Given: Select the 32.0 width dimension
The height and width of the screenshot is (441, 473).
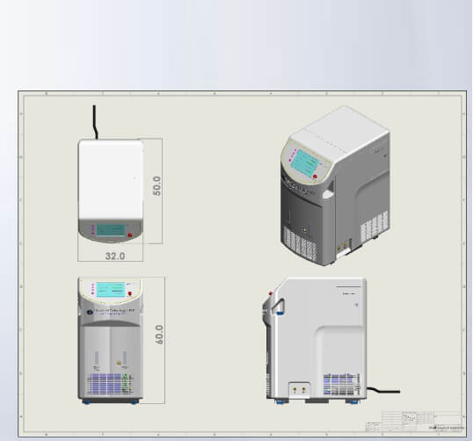Looking at the screenshot, I should tap(115, 256).
